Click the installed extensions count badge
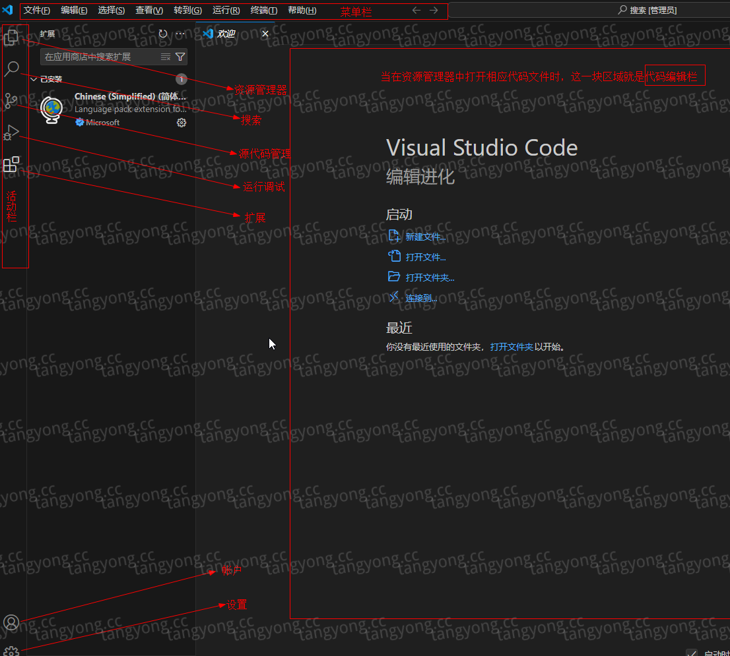Screen dimensions: 730x656 tap(182, 80)
